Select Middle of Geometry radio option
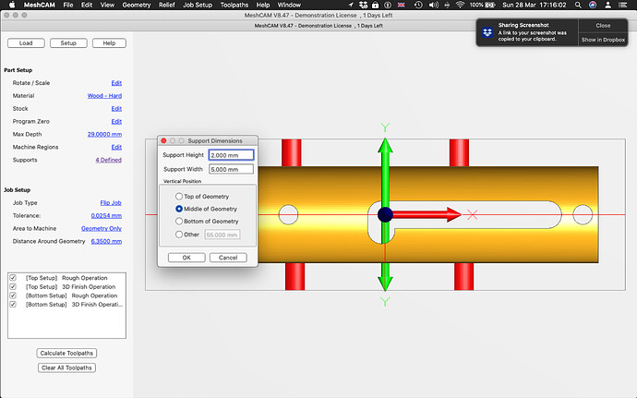Viewport: 637px width, 398px height. (x=179, y=209)
